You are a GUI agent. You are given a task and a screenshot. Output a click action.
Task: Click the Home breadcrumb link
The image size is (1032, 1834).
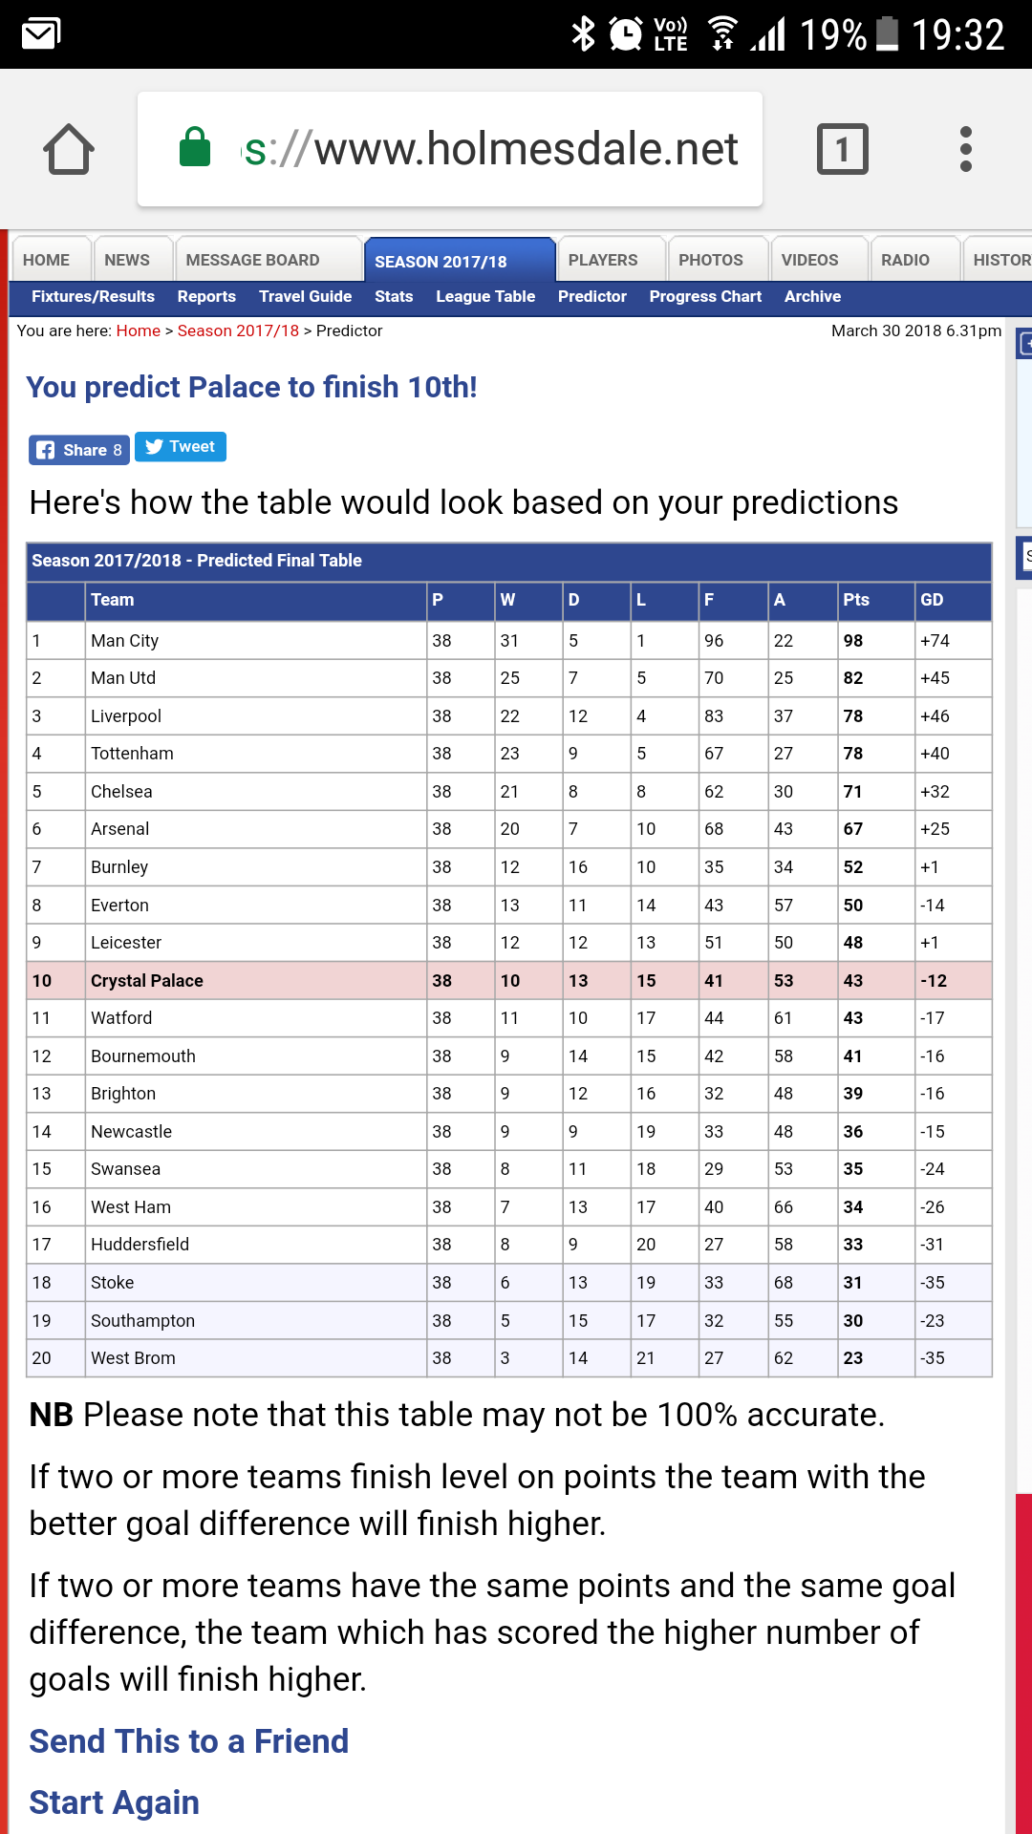pyautogui.click(x=139, y=331)
